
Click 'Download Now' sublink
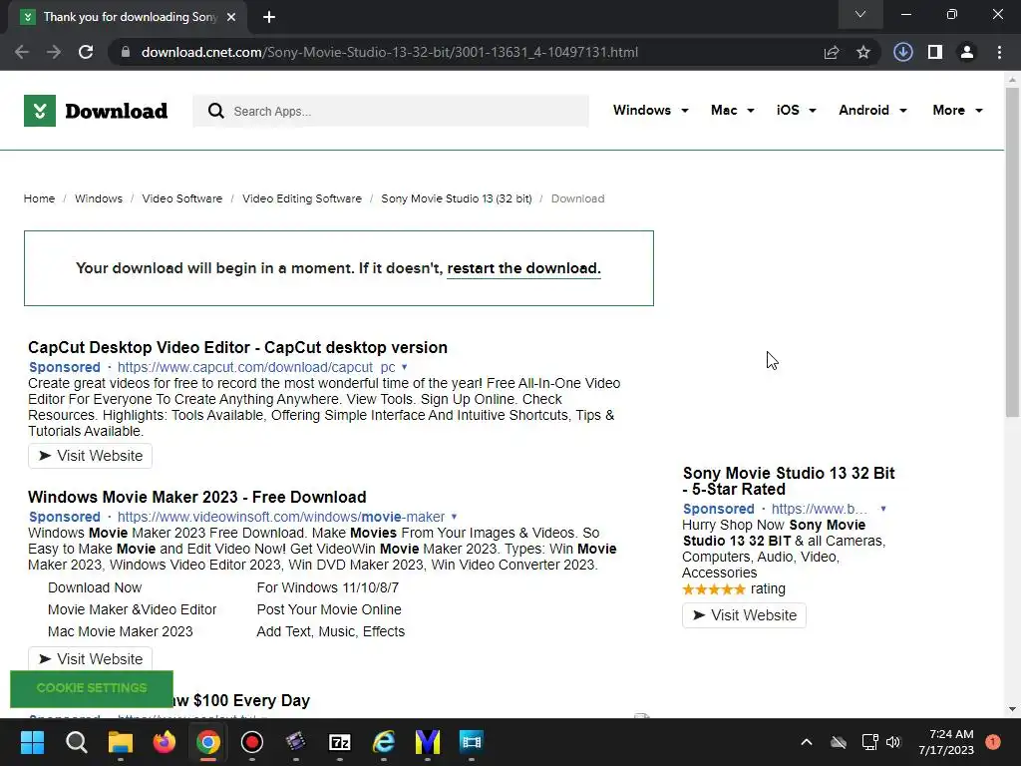(x=95, y=587)
